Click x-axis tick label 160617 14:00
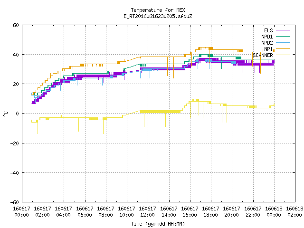 [169, 212]
